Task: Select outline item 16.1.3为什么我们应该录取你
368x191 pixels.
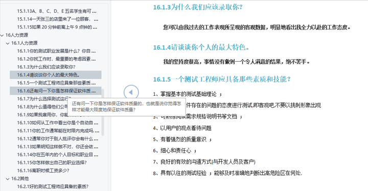Action: point(46,67)
